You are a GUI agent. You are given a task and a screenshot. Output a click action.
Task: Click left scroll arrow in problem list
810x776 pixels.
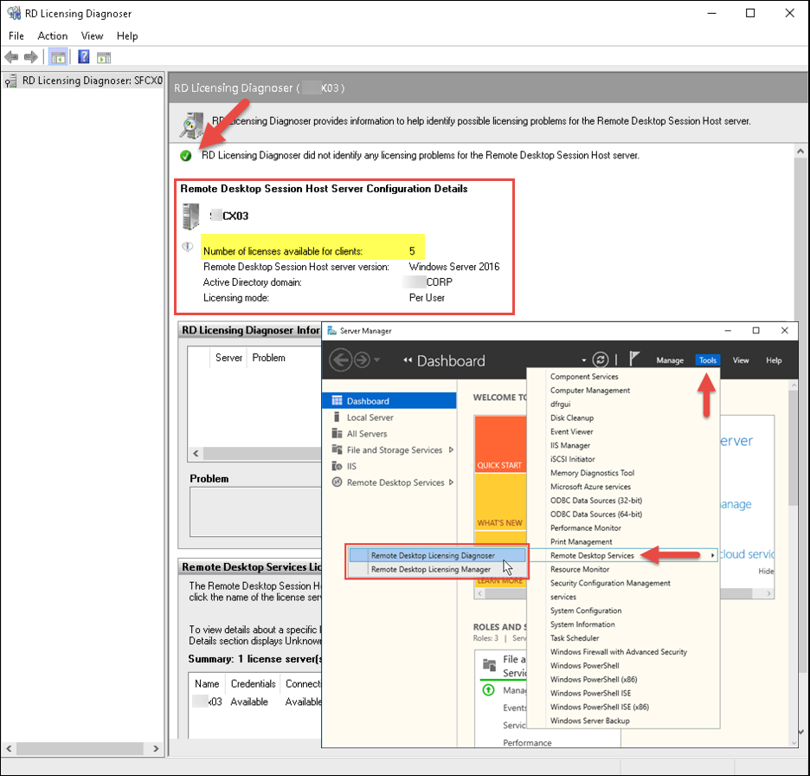[x=196, y=454]
